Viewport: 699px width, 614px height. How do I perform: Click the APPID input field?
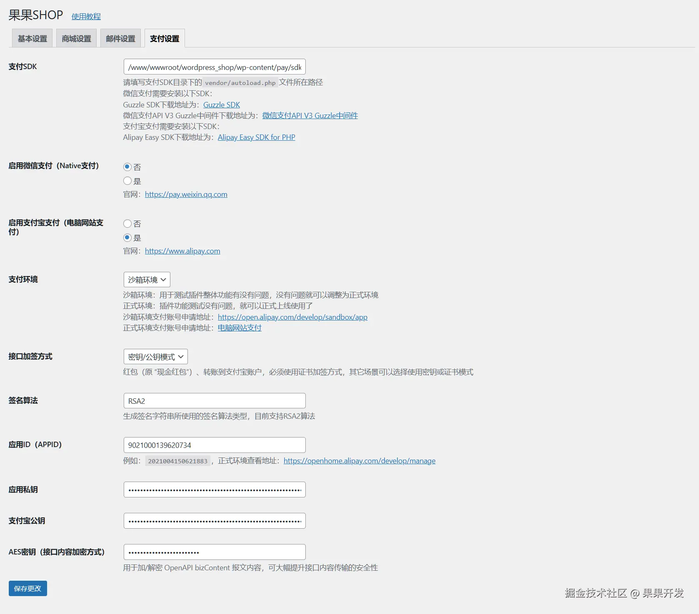[214, 445]
